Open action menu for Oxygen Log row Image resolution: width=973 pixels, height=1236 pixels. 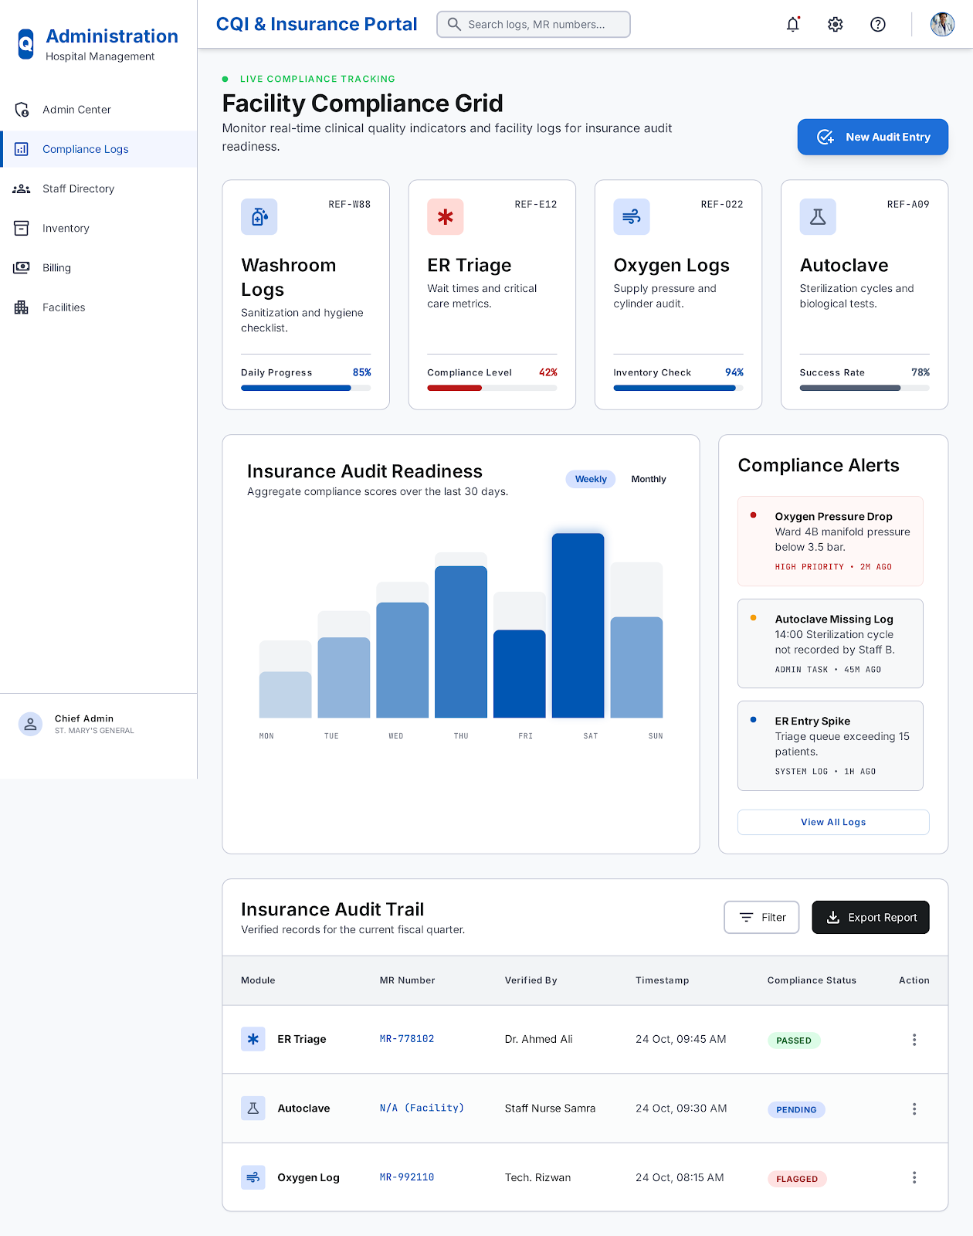914,1177
